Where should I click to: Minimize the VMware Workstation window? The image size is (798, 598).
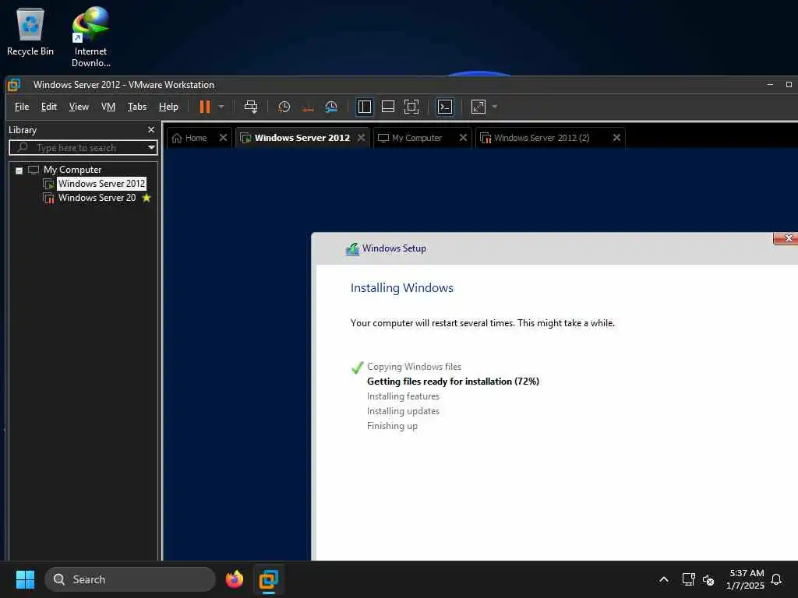click(770, 85)
